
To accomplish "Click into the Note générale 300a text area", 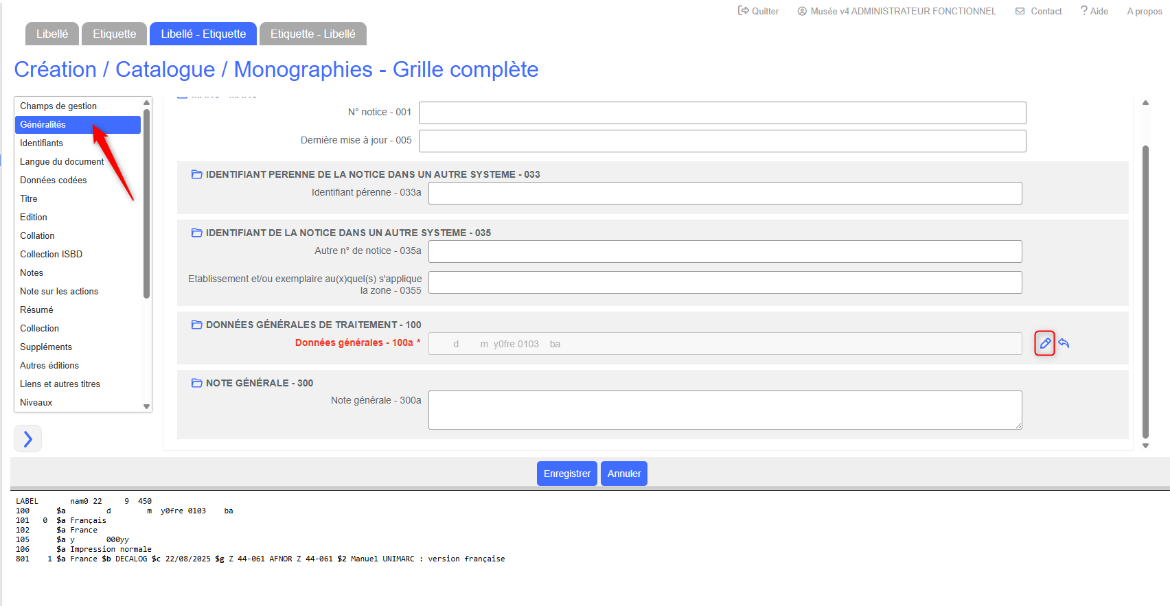I will point(724,410).
